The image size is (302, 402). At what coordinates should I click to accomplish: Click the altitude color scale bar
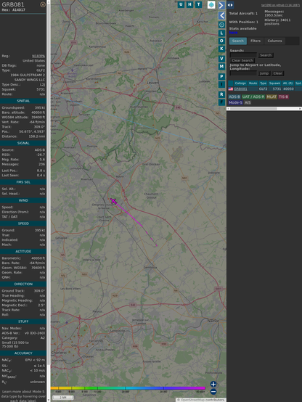[x=128, y=388]
